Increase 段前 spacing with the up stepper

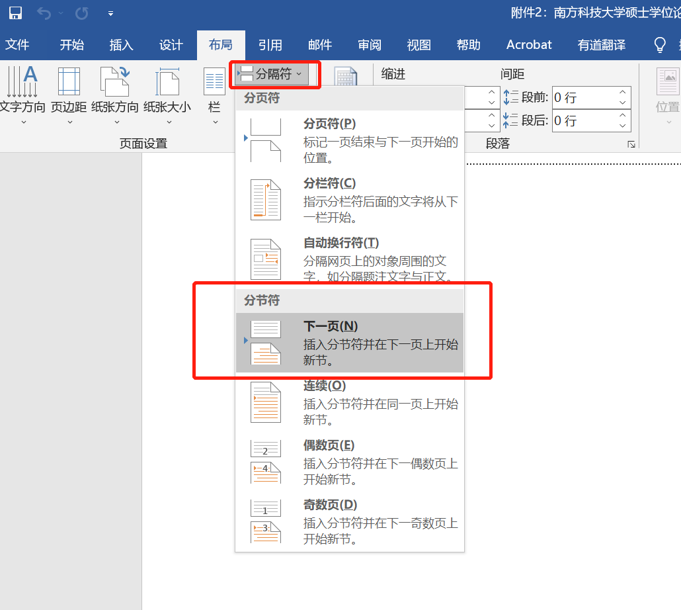pyautogui.click(x=621, y=93)
